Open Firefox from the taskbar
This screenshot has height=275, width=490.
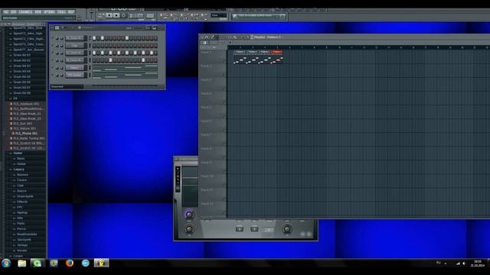click(70, 263)
